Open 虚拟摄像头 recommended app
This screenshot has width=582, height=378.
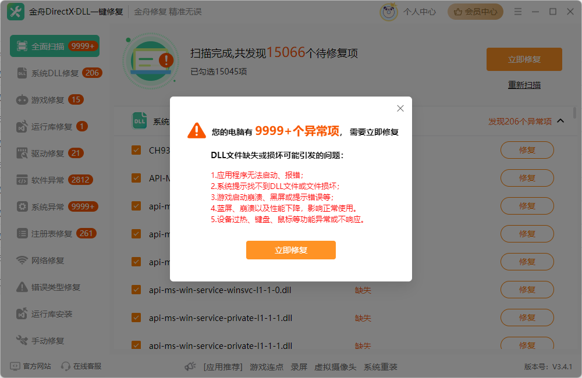click(335, 367)
